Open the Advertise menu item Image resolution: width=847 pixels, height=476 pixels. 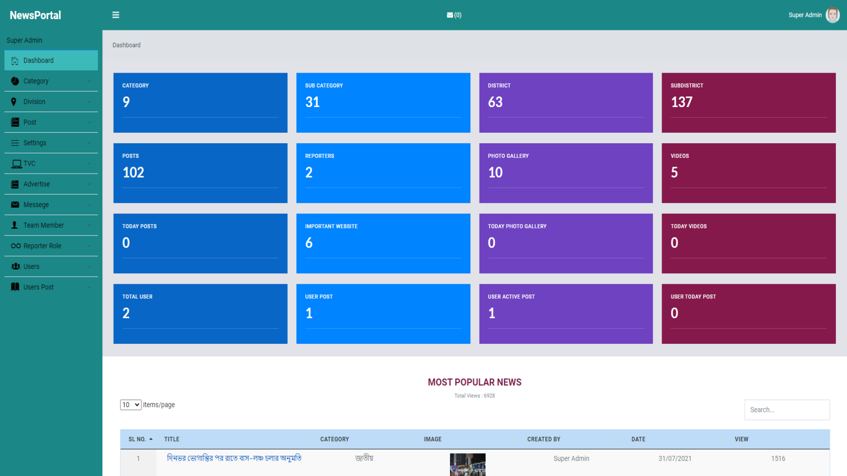[37, 184]
